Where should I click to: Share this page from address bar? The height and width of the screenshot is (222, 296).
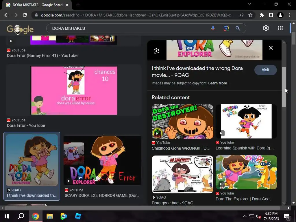(241, 15)
